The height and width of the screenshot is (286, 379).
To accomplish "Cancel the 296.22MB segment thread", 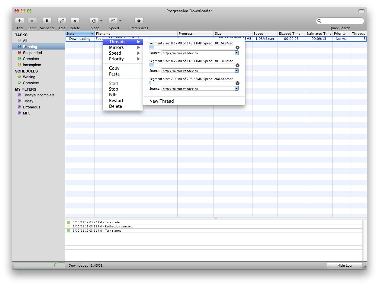I will click(x=237, y=83).
